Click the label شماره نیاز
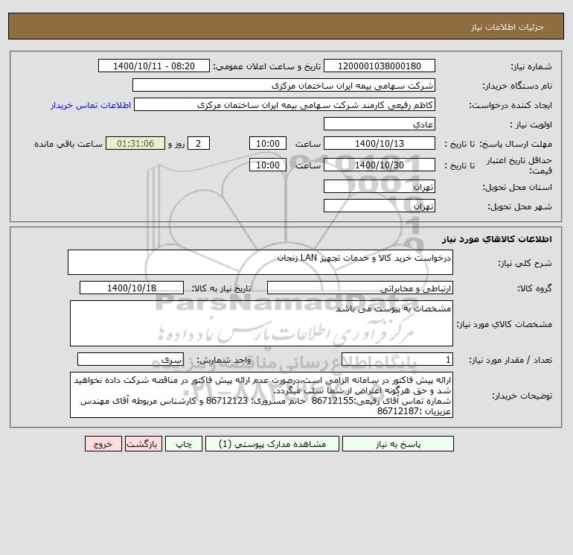573x555 pixels. [x=531, y=66]
